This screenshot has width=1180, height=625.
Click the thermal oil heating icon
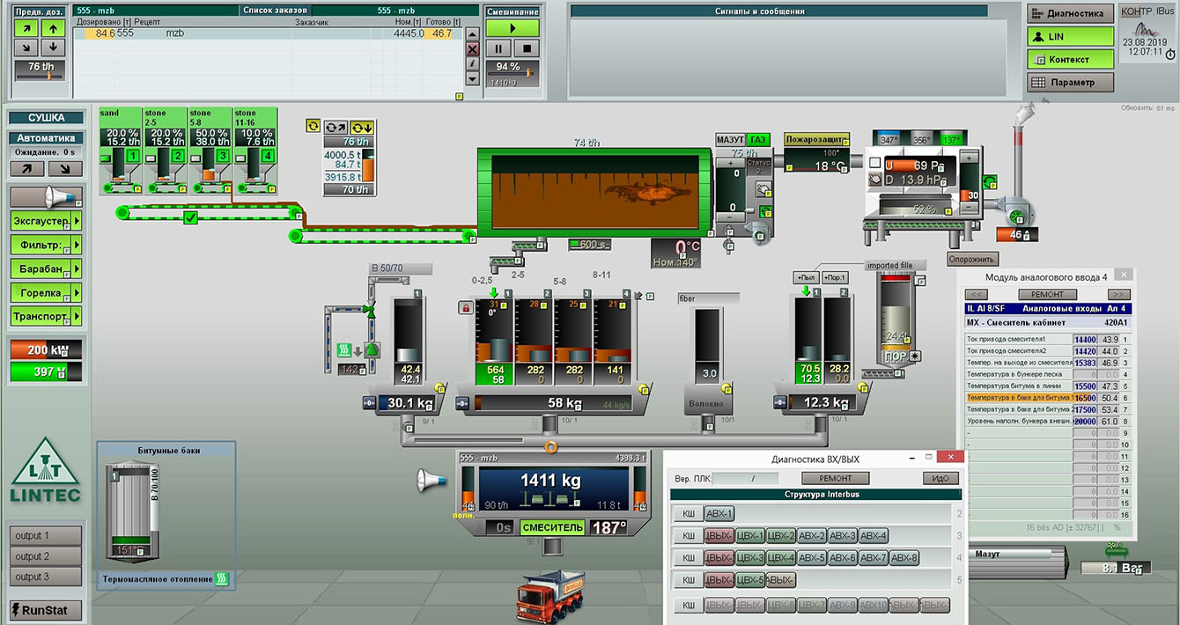point(222,578)
